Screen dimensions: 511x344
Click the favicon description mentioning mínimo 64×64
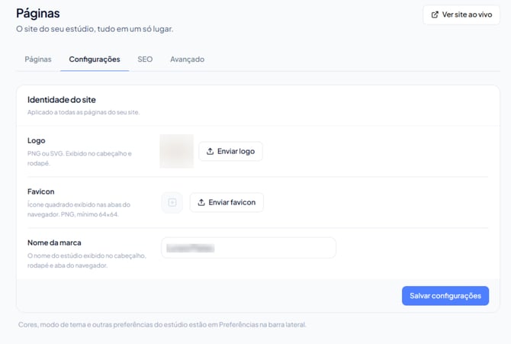point(79,209)
